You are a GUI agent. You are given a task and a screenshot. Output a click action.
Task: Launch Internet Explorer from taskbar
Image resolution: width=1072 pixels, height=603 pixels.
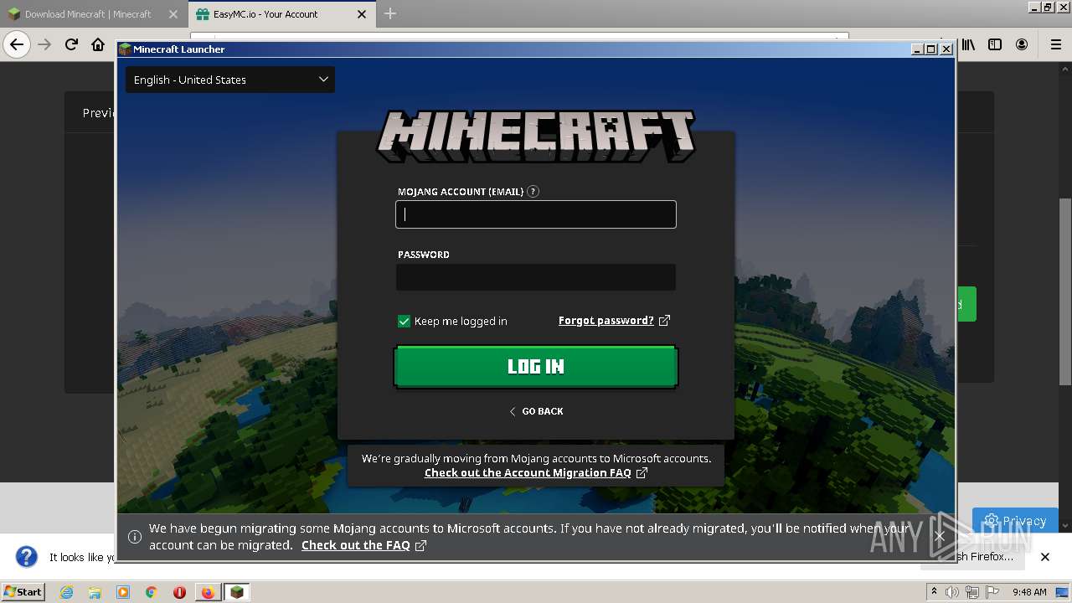[x=66, y=592]
